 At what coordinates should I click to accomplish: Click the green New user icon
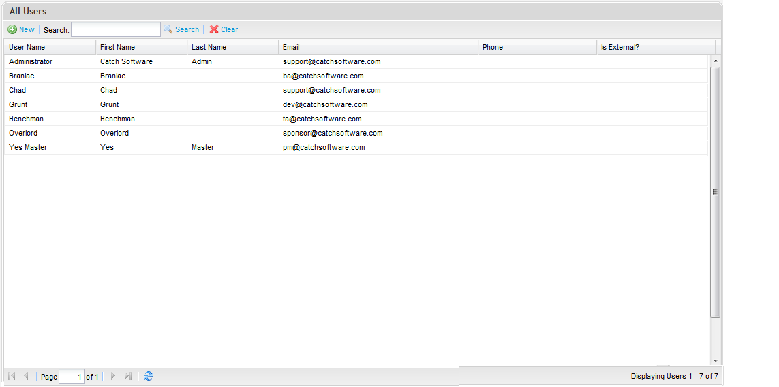(x=12, y=30)
